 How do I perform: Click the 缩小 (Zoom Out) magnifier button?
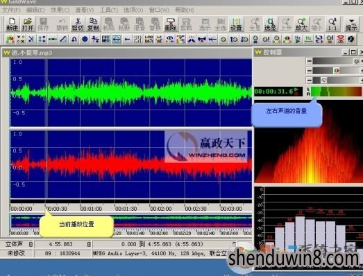316,24
